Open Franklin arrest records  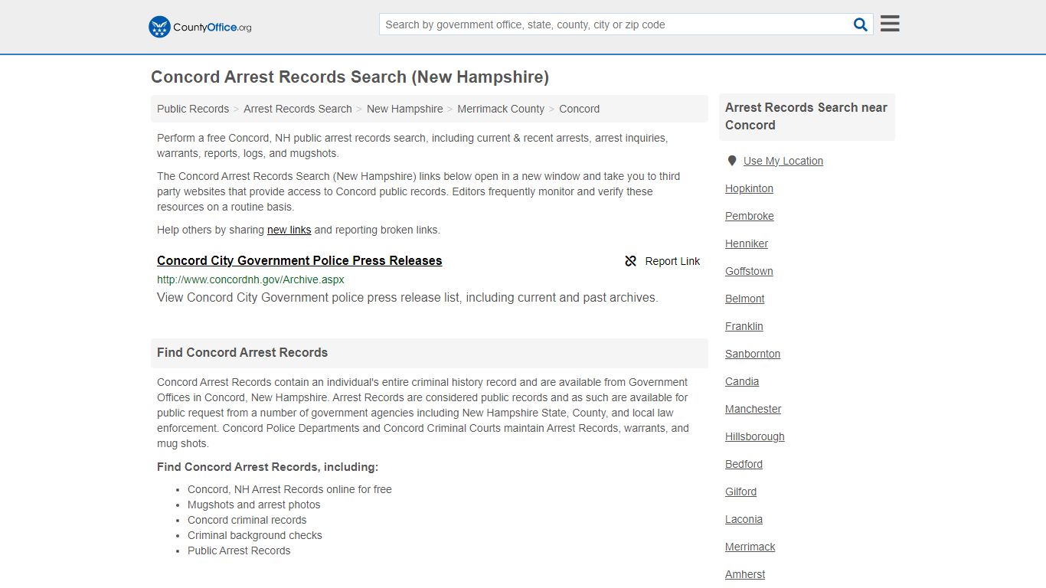(744, 326)
